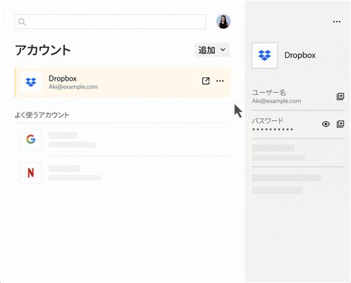The width and height of the screenshot is (351, 283).
Task: Focus the account search field
Action: click(110, 21)
